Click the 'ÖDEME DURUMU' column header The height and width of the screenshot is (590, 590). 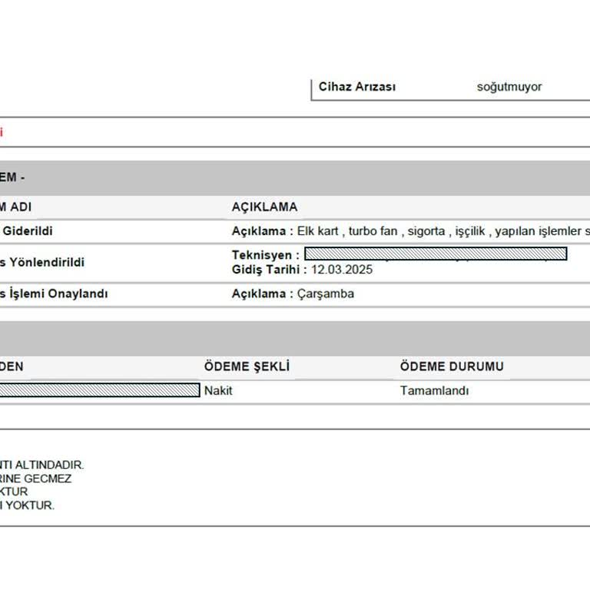click(452, 366)
